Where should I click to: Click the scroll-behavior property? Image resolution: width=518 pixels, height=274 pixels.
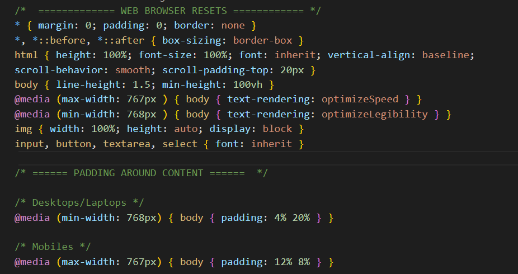[62, 70]
